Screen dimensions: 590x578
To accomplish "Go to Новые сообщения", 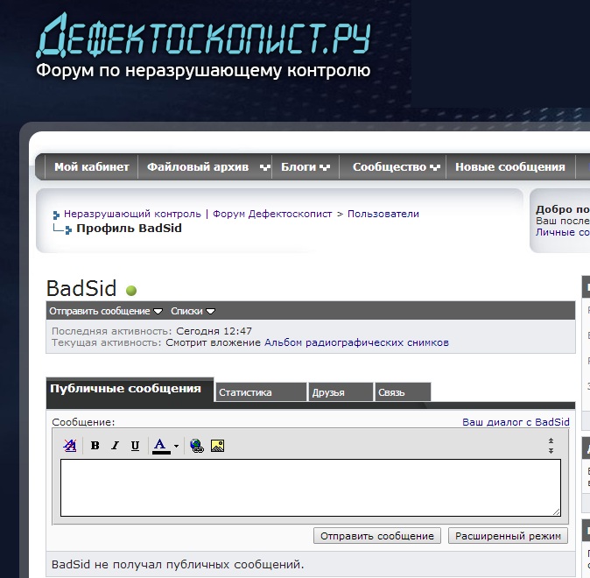I will pos(510,166).
